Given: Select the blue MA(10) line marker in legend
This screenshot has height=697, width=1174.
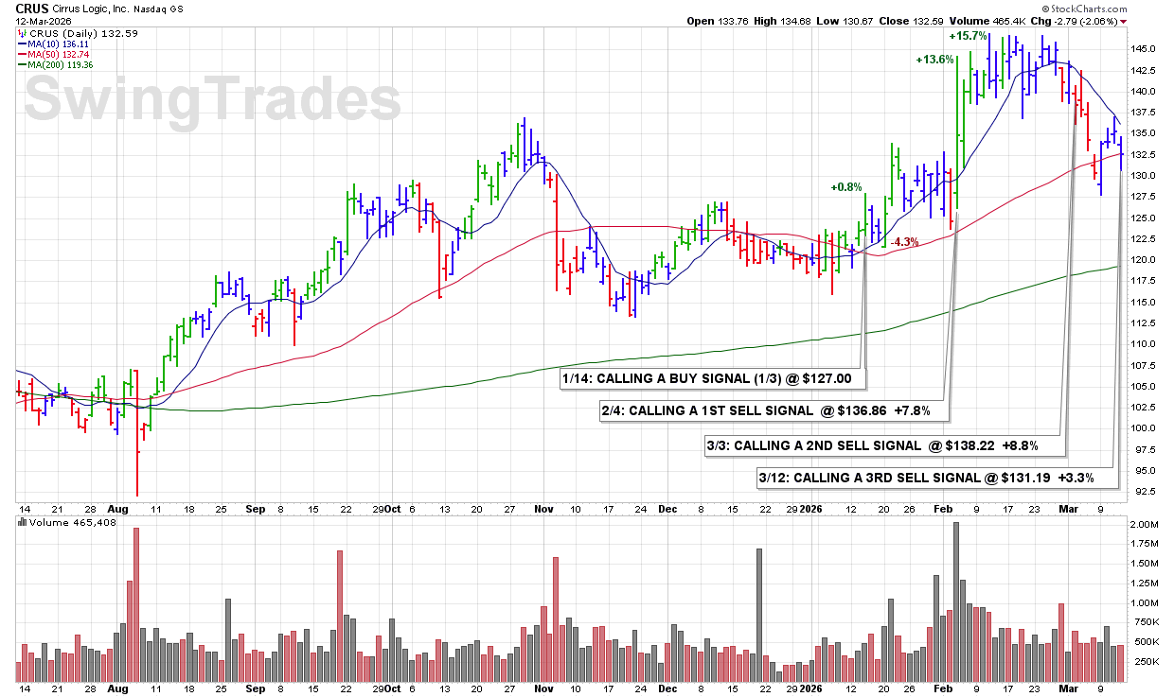Looking at the screenshot, I should click(21, 44).
